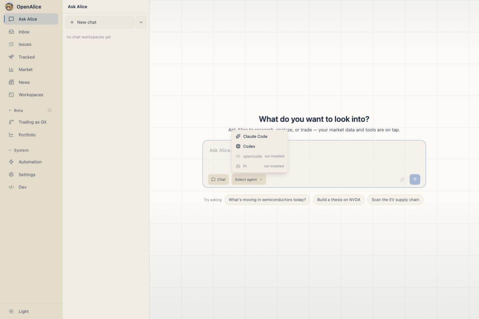Screen dimensions: 479x319
Task: Click the Claude Code sparkle icon
Action: point(238,136)
